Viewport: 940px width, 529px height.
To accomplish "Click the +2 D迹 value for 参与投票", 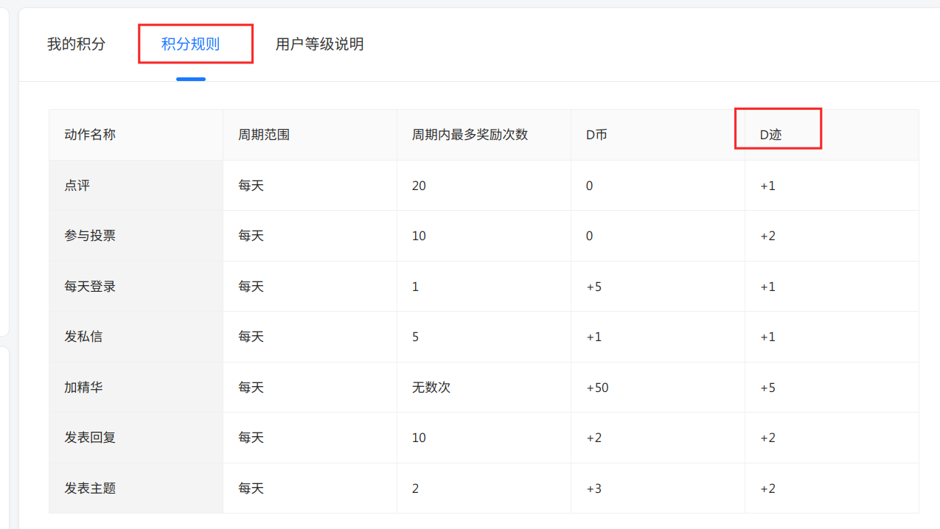I will [x=767, y=236].
